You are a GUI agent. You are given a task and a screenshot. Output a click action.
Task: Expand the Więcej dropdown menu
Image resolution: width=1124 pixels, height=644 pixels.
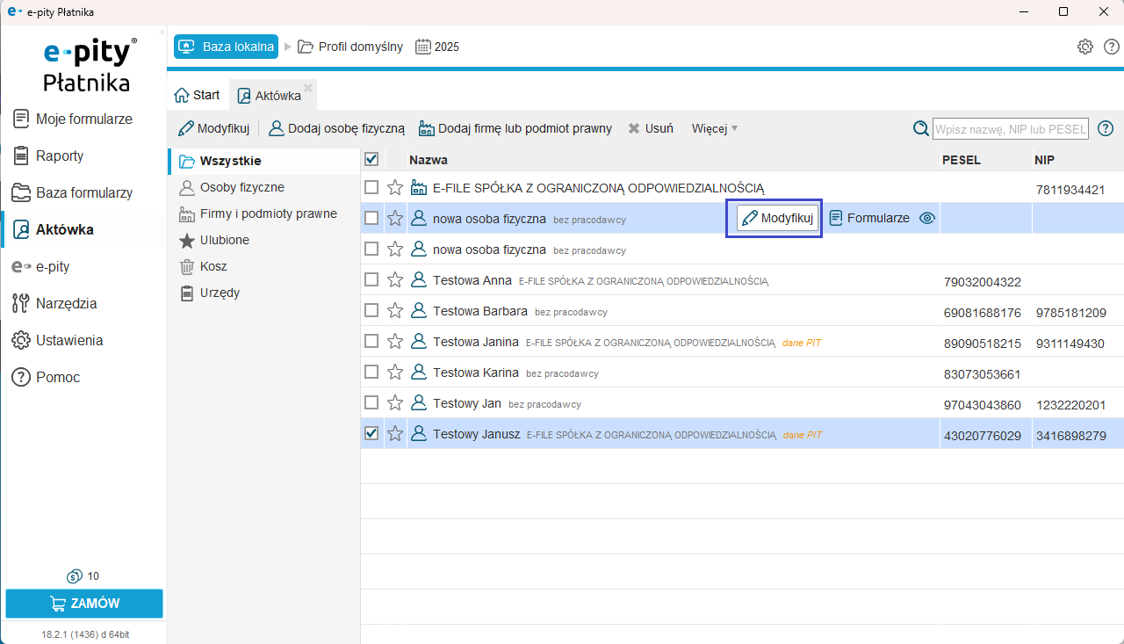click(x=715, y=128)
